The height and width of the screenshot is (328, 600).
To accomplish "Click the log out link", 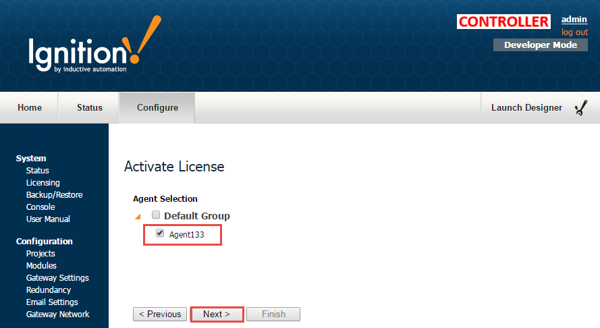I will [574, 32].
